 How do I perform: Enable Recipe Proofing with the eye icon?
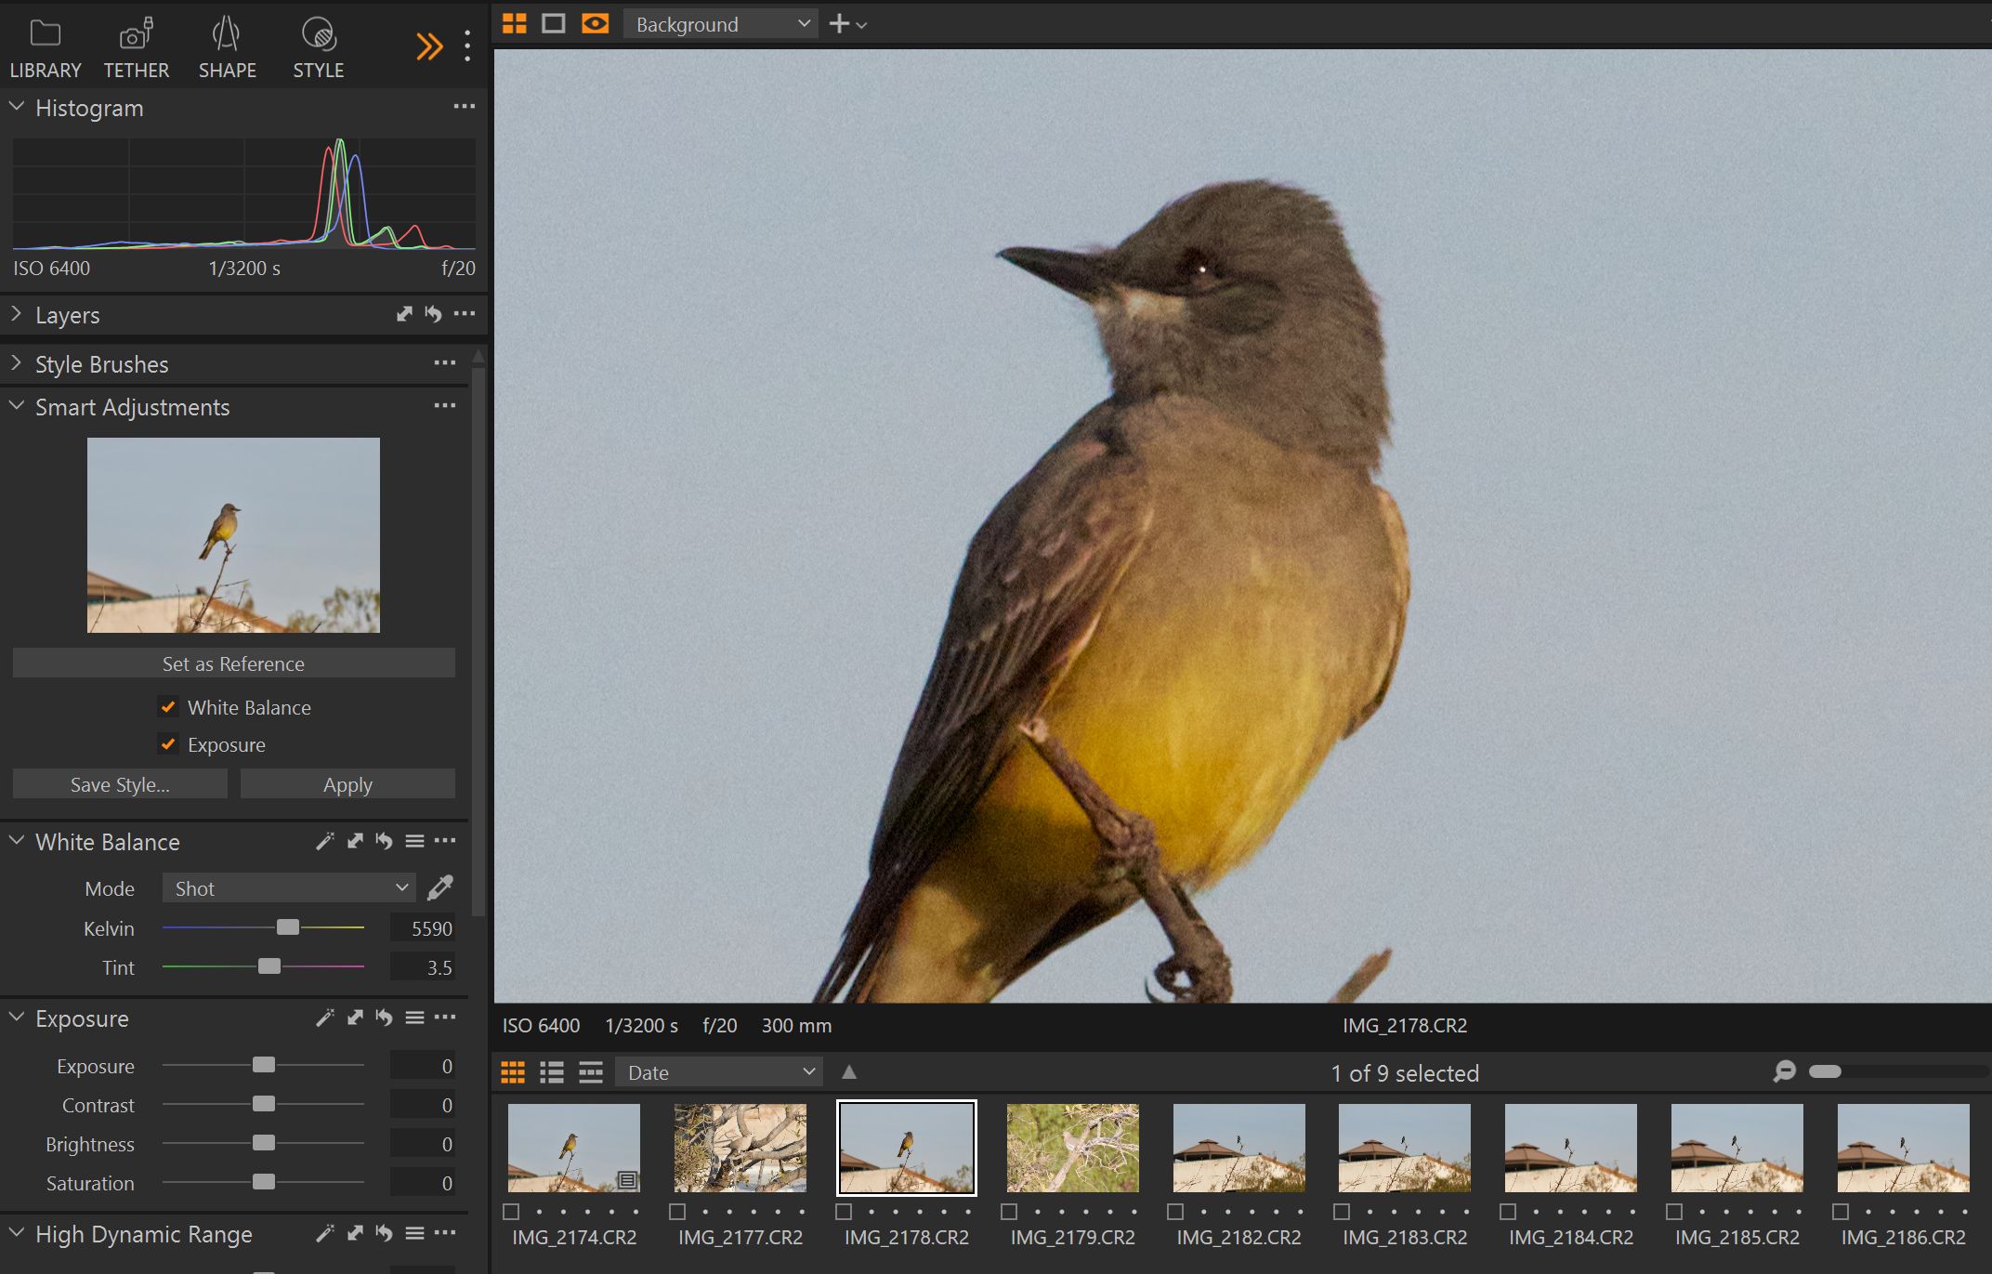click(595, 22)
